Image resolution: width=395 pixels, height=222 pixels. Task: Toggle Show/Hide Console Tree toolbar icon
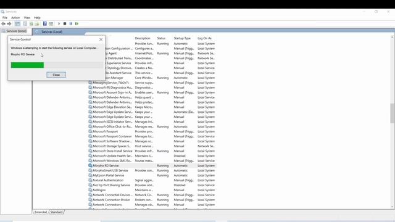click(x=17, y=23)
